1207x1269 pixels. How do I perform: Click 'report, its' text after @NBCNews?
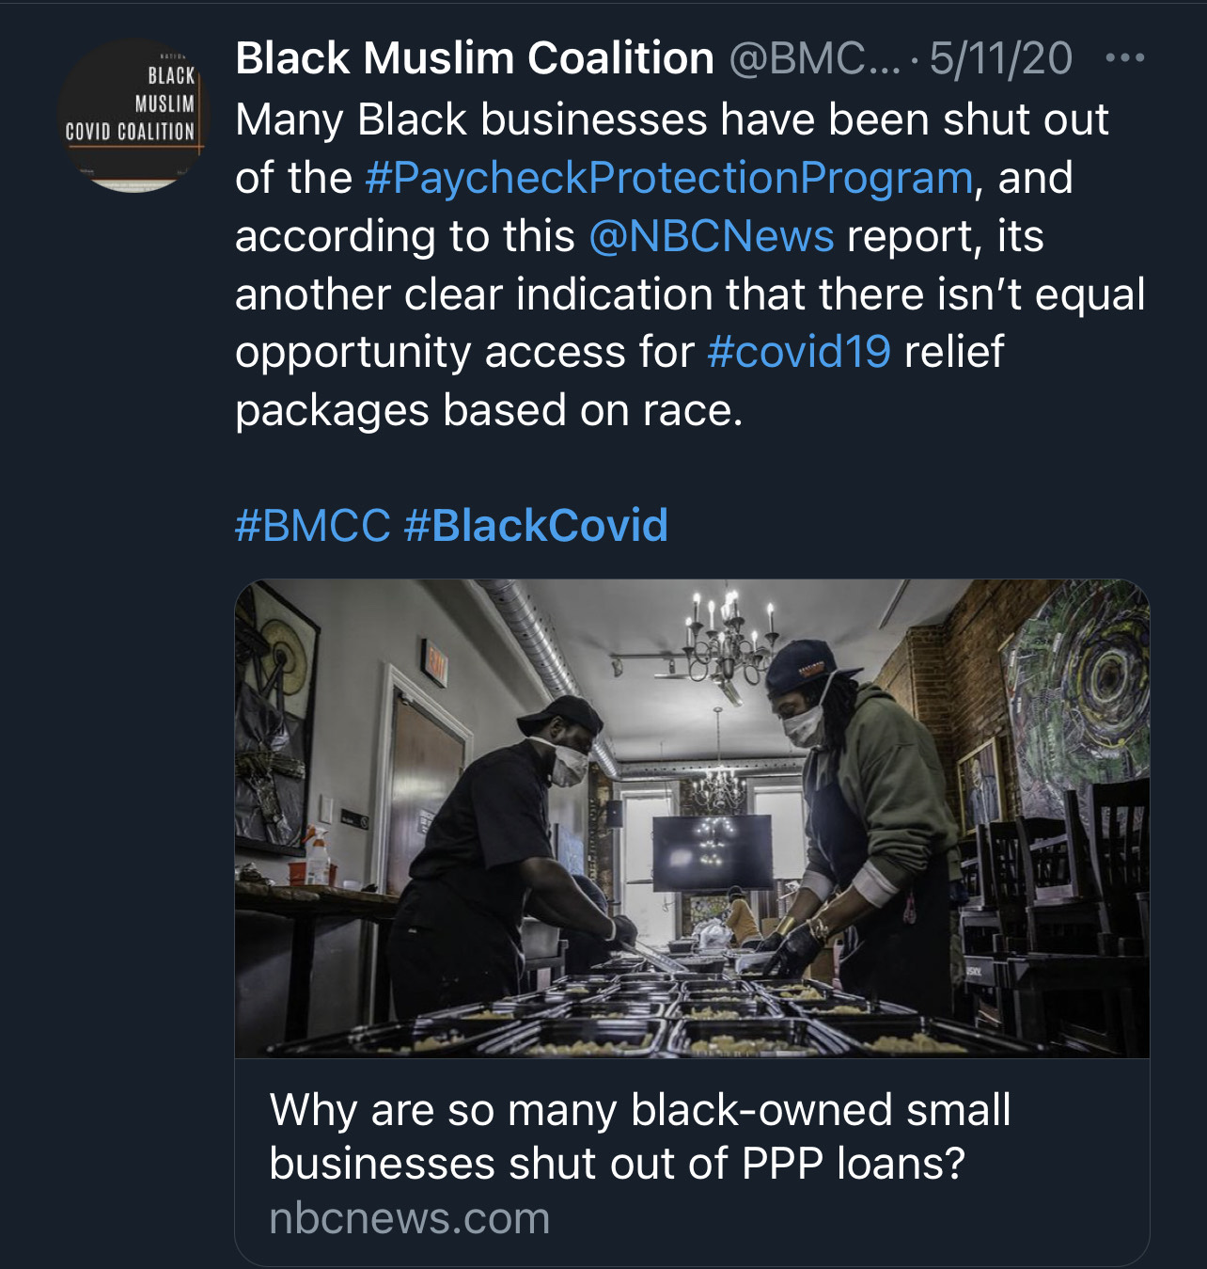point(945,236)
